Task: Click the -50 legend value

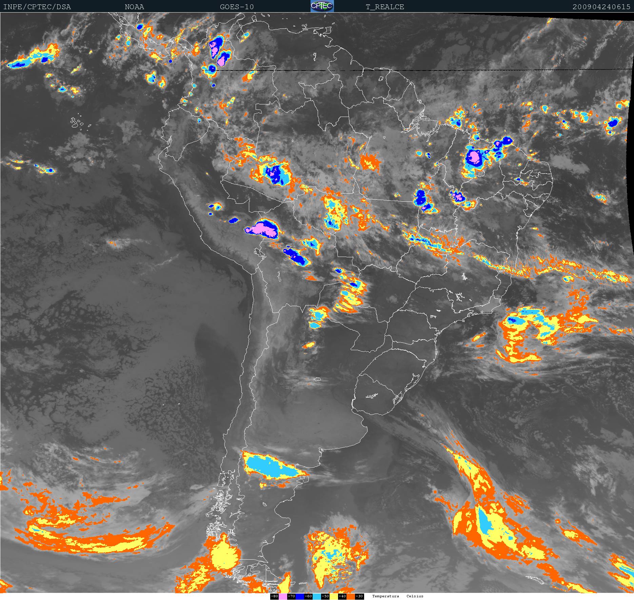Action: click(x=325, y=596)
